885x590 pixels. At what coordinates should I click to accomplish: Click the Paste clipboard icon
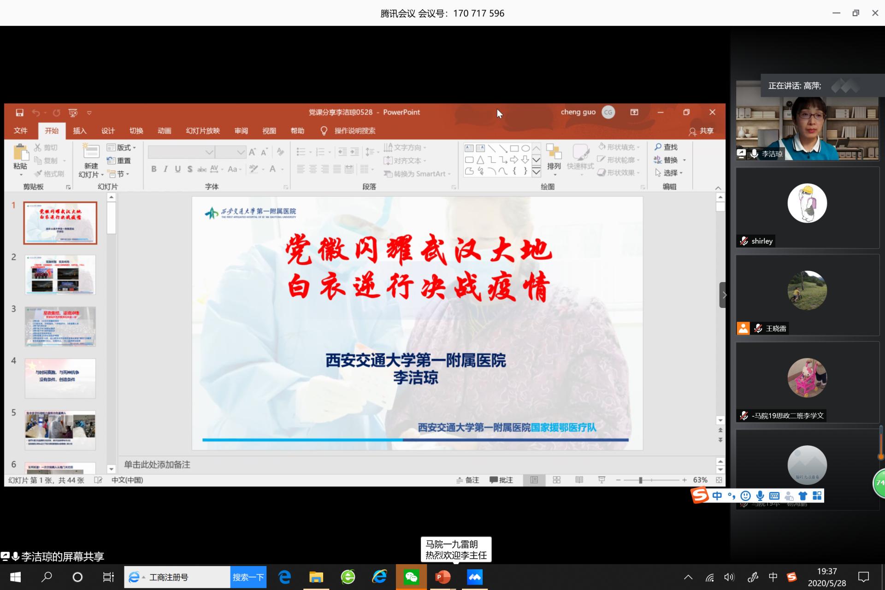[x=20, y=153]
